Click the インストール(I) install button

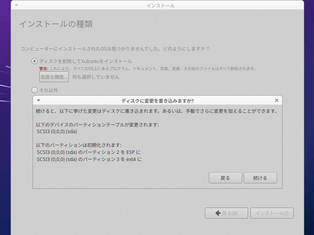pyautogui.click(x=272, y=213)
